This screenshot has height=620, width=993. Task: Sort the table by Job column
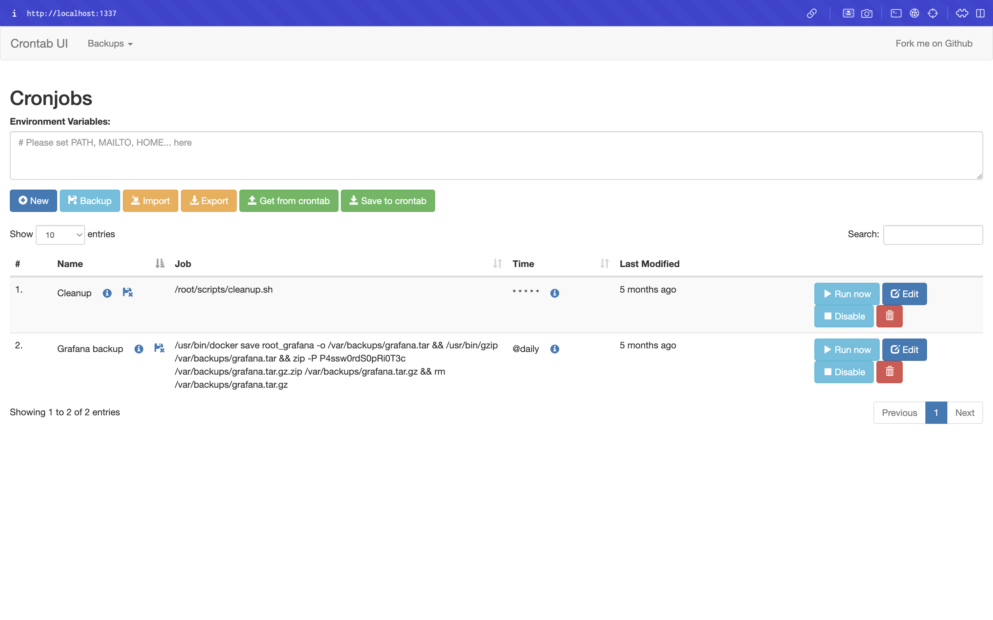pyautogui.click(x=338, y=264)
